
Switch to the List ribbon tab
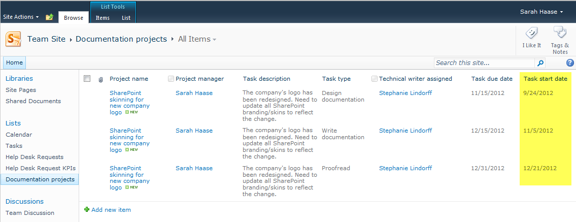[126, 18]
